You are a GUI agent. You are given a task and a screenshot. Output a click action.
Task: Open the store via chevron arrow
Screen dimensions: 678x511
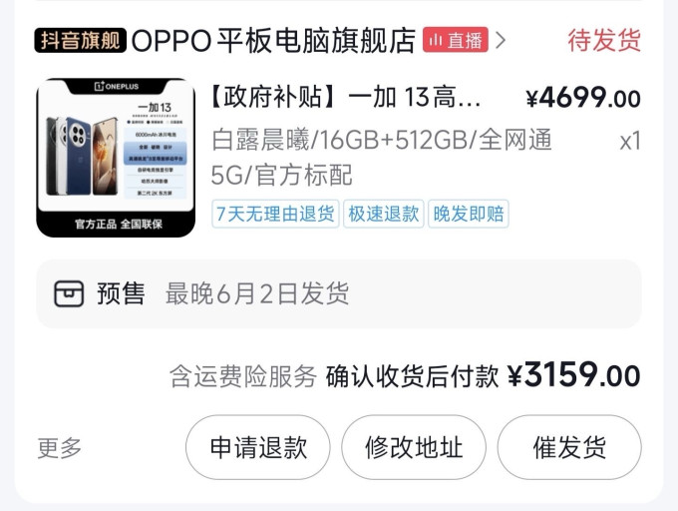pyautogui.click(x=501, y=40)
